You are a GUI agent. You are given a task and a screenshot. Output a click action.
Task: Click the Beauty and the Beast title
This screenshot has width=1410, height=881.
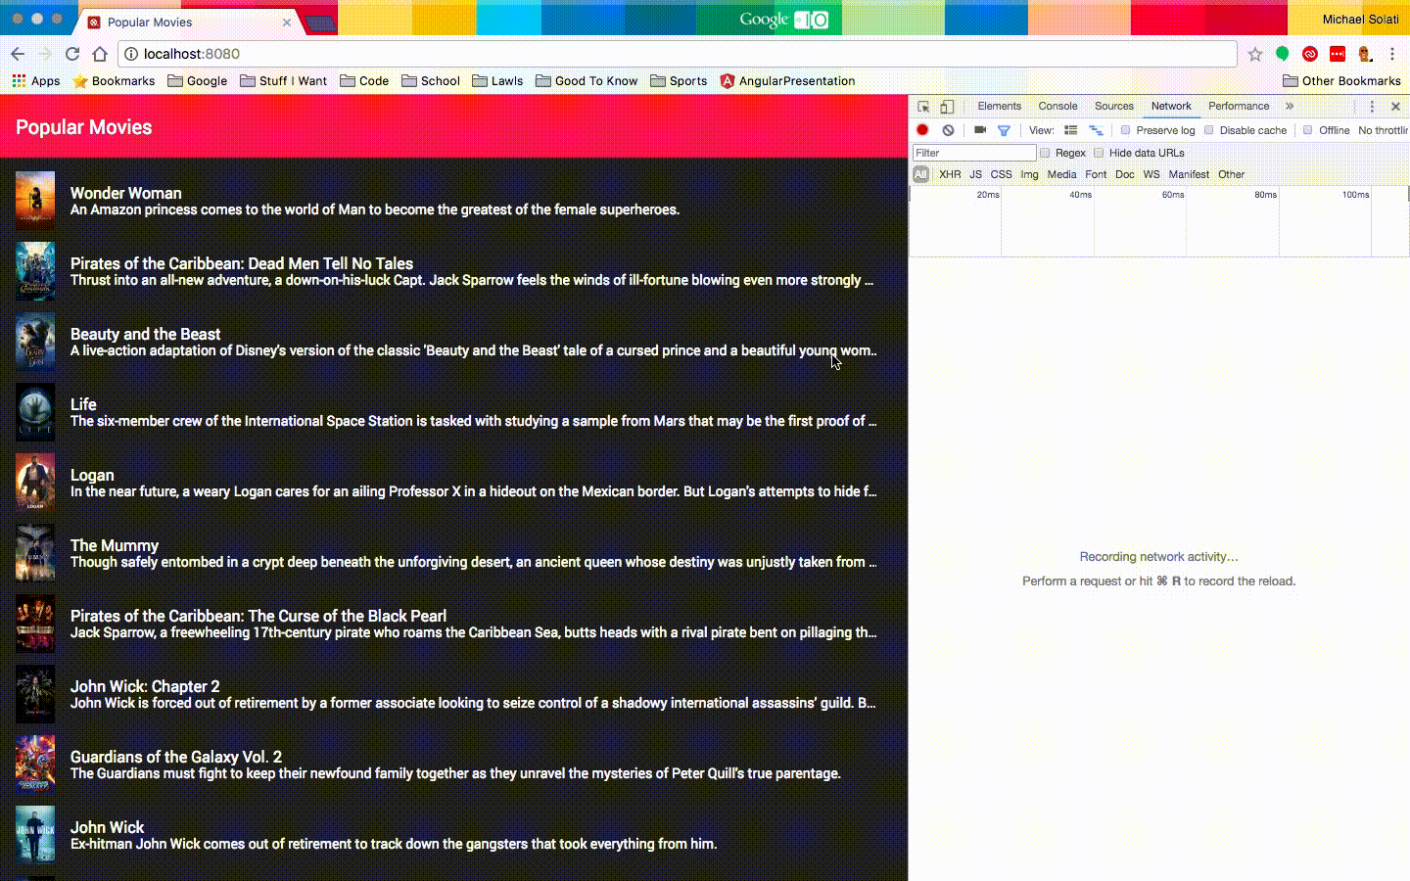[145, 334]
